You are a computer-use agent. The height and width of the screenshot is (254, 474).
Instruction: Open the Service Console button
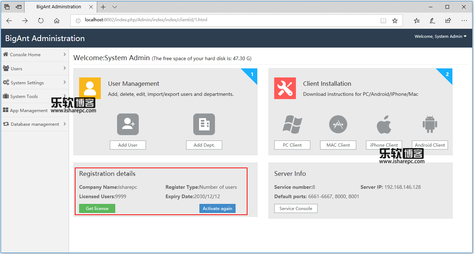296,208
